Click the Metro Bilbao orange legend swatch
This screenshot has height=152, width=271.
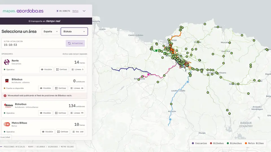coord(246,143)
